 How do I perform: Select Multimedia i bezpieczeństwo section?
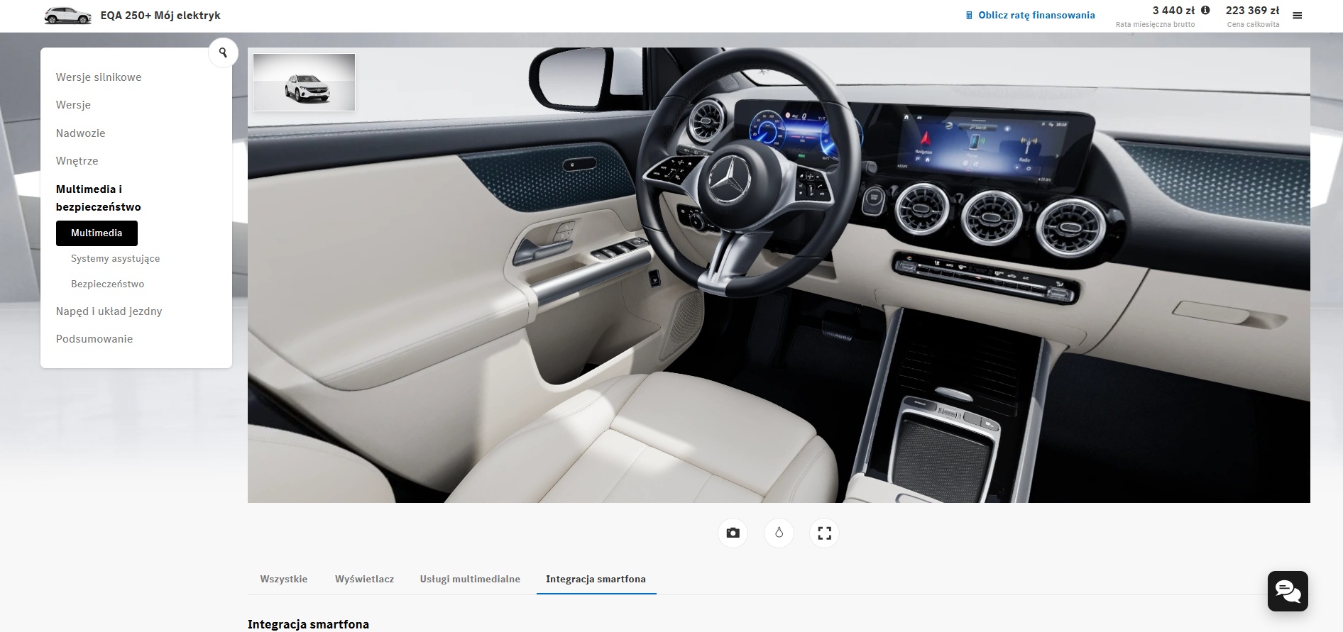point(99,198)
